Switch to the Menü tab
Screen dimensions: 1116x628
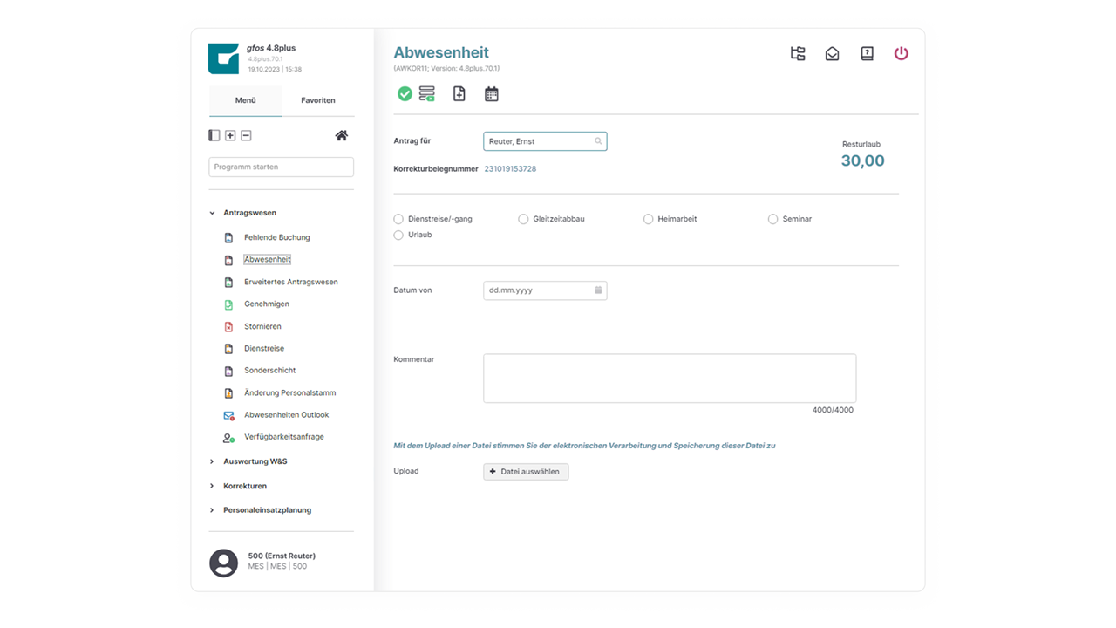[246, 100]
